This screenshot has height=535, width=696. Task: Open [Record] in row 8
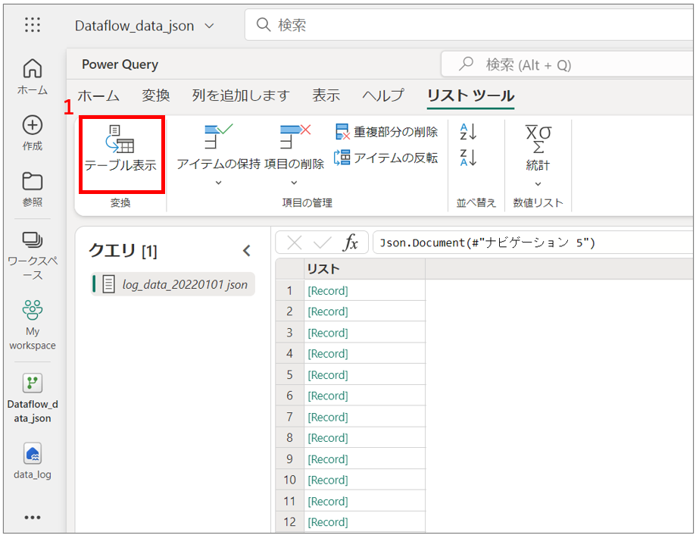point(328,438)
